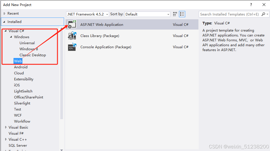Screen dimensions: 270x151
Task: Select the Workflow category
Action: coord(22,121)
